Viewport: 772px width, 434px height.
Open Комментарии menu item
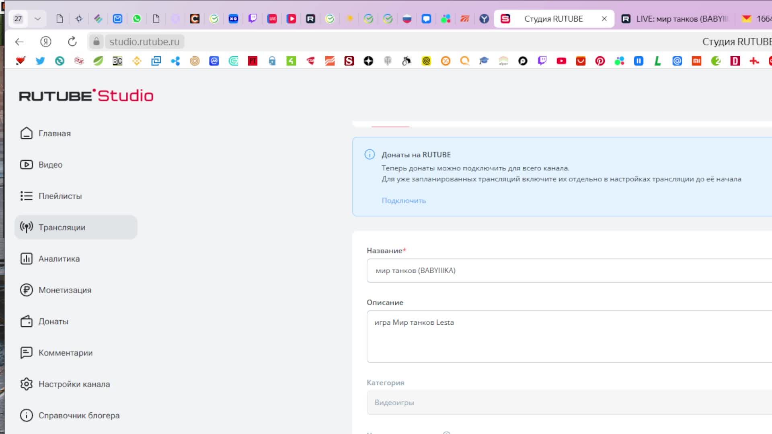[x=66, y=353]
